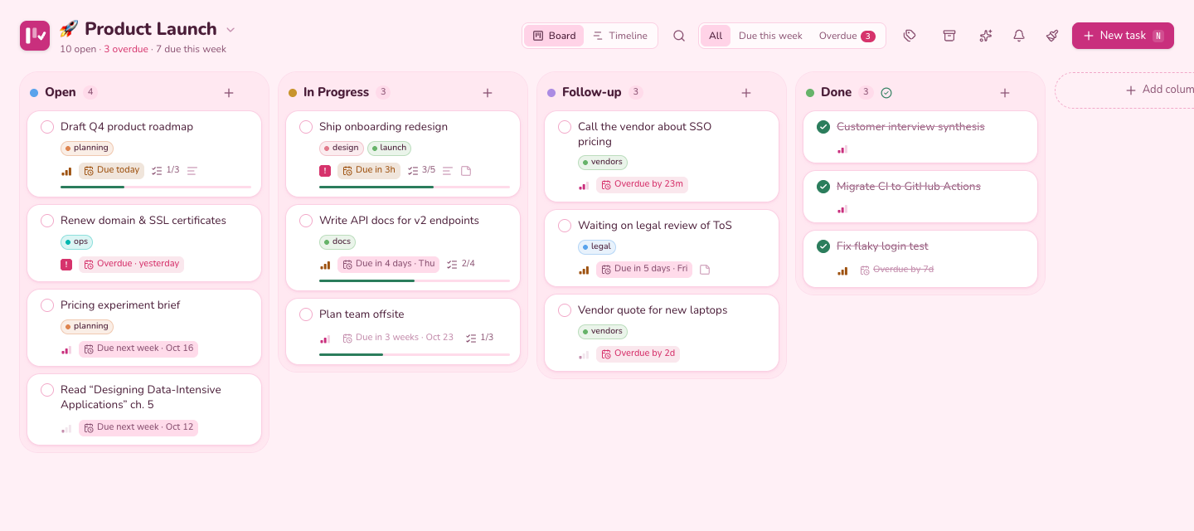This screenshot has width=1194, height=531.
Task: Click 2/4 subtasks counter on Write API docs
Action: coord(461,265)
